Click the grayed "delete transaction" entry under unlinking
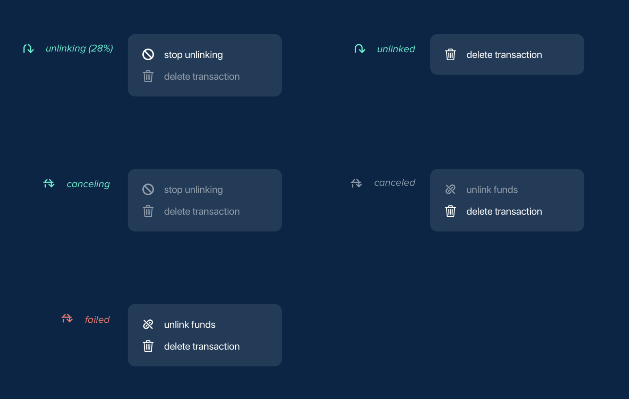Screen dimensions: 629x399 (202, 76)
